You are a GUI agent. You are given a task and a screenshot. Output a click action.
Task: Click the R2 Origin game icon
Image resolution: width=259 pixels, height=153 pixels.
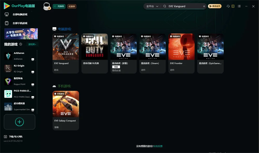(x=8, y=68)
